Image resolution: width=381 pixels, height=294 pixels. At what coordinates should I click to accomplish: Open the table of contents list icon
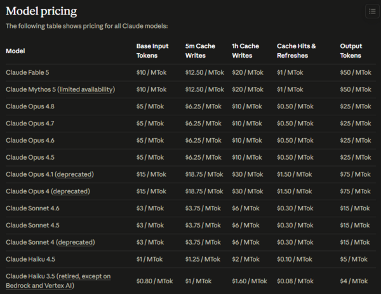372,11
